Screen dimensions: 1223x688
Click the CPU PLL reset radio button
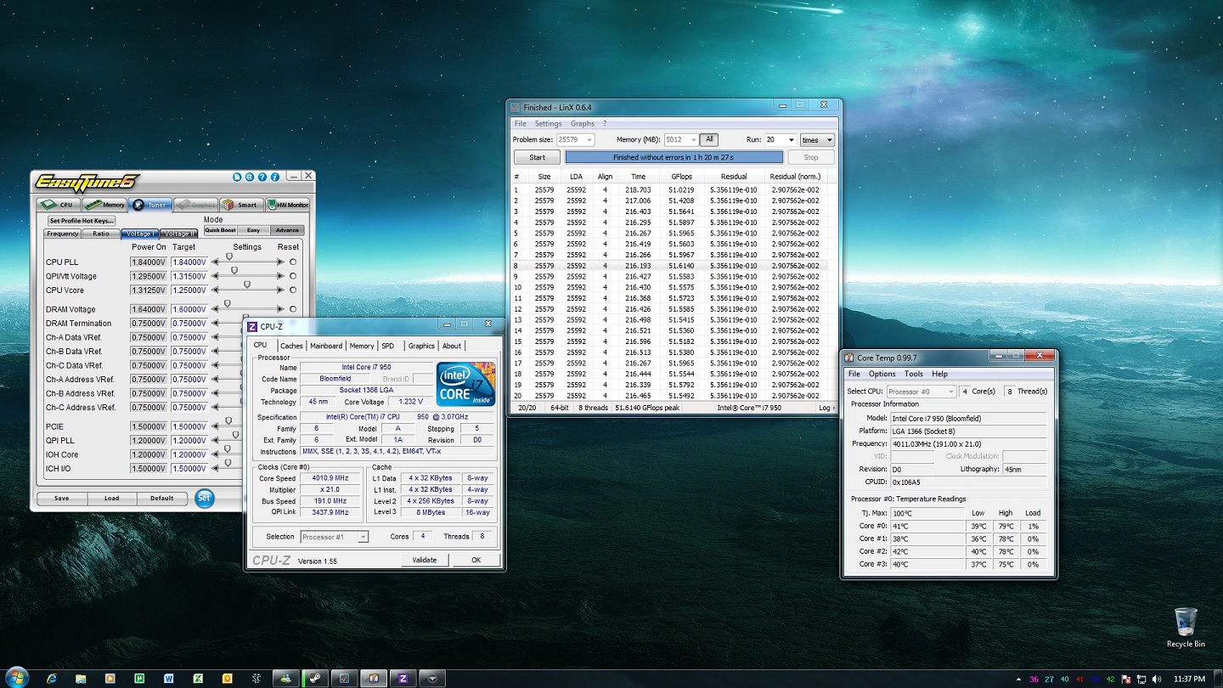pyautogui.click(x=293, y=262)
